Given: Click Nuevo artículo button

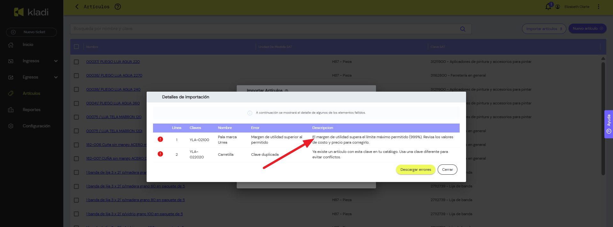Looking at the screenshot, I should click(587, 28).
